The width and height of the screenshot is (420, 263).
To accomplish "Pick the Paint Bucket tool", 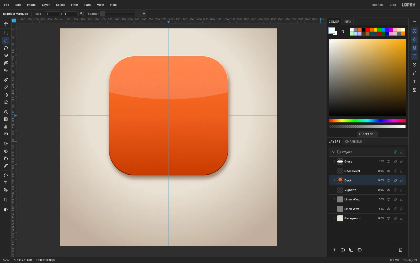I will tap(6, 112).
